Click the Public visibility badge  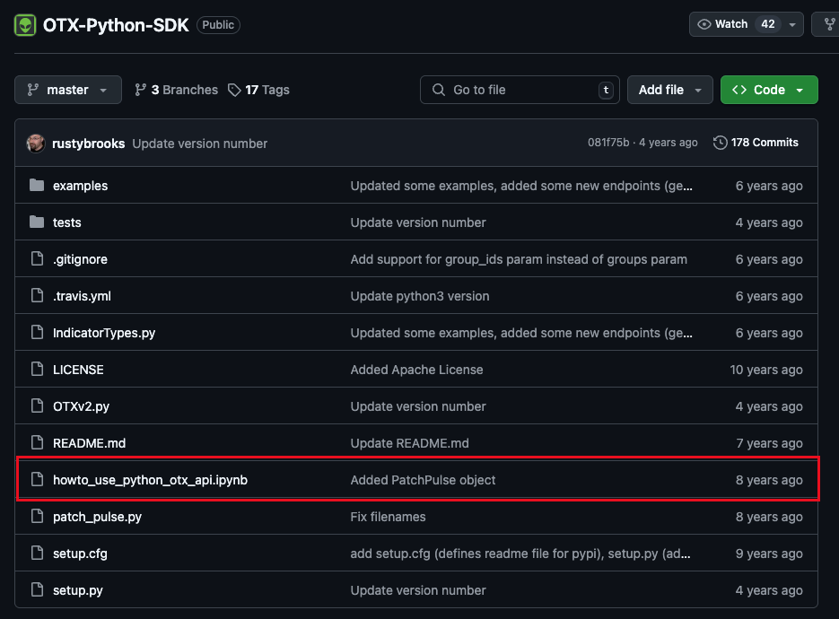point(218,24)
